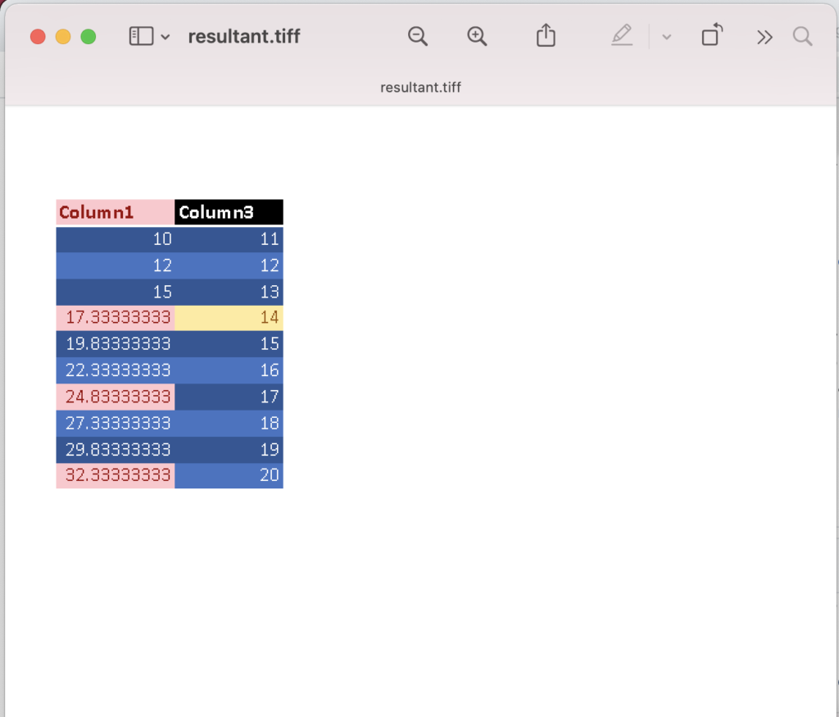Screen dimensions: 839x717
Task: Click the Column3 cell containing 13
Action: point(229,292)
